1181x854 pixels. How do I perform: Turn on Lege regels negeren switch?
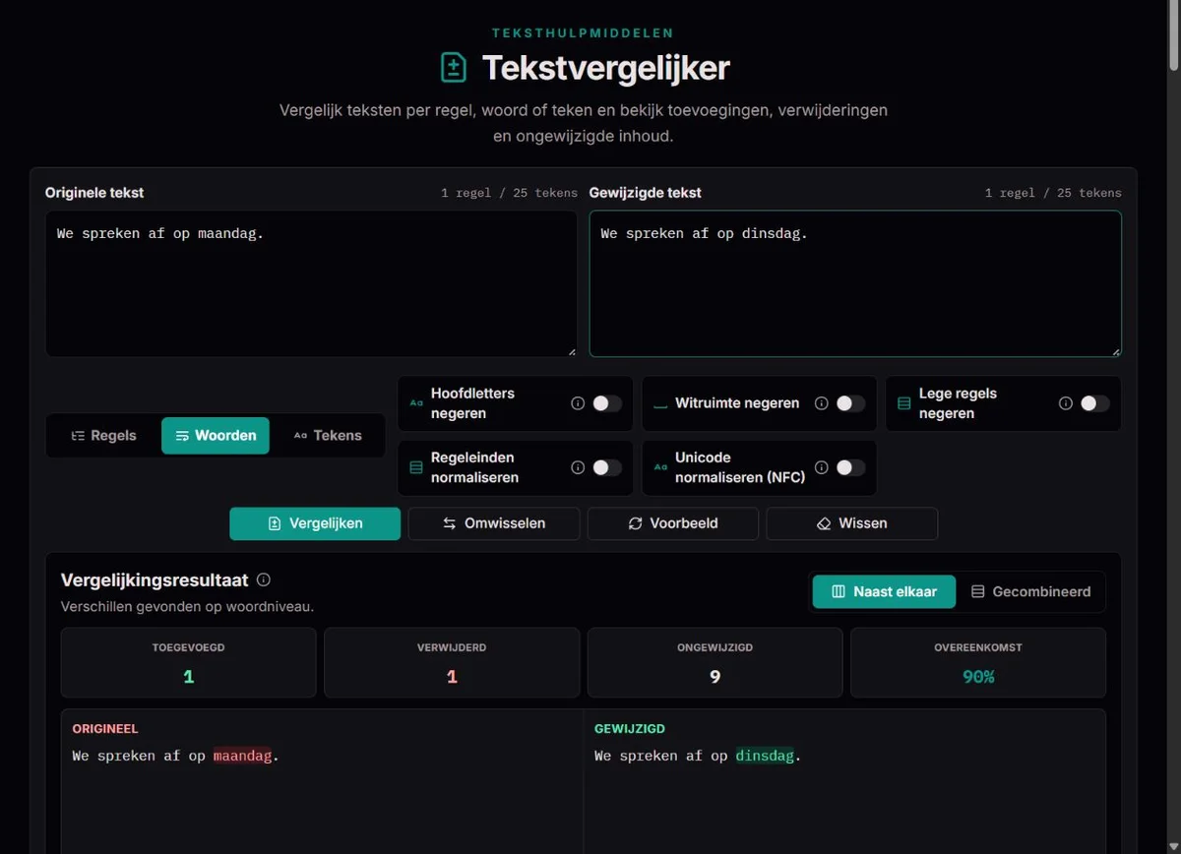pyautogui.click(x=1095, y=403)
